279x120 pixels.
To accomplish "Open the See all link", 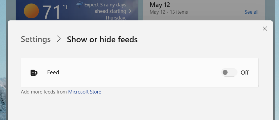I will click(x=251, y=12).
